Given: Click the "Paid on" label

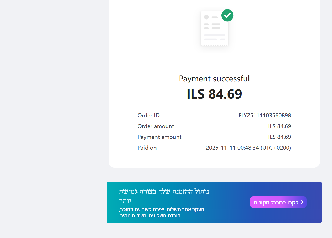Looking at the screenshot, I should click(x=147, y=148).
